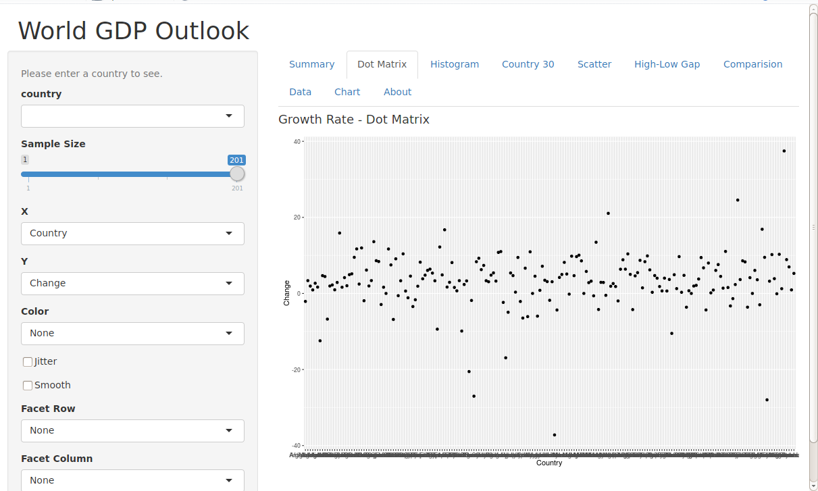Open the Y axis Change dropdown
The image size is (818, 491).
132,284
